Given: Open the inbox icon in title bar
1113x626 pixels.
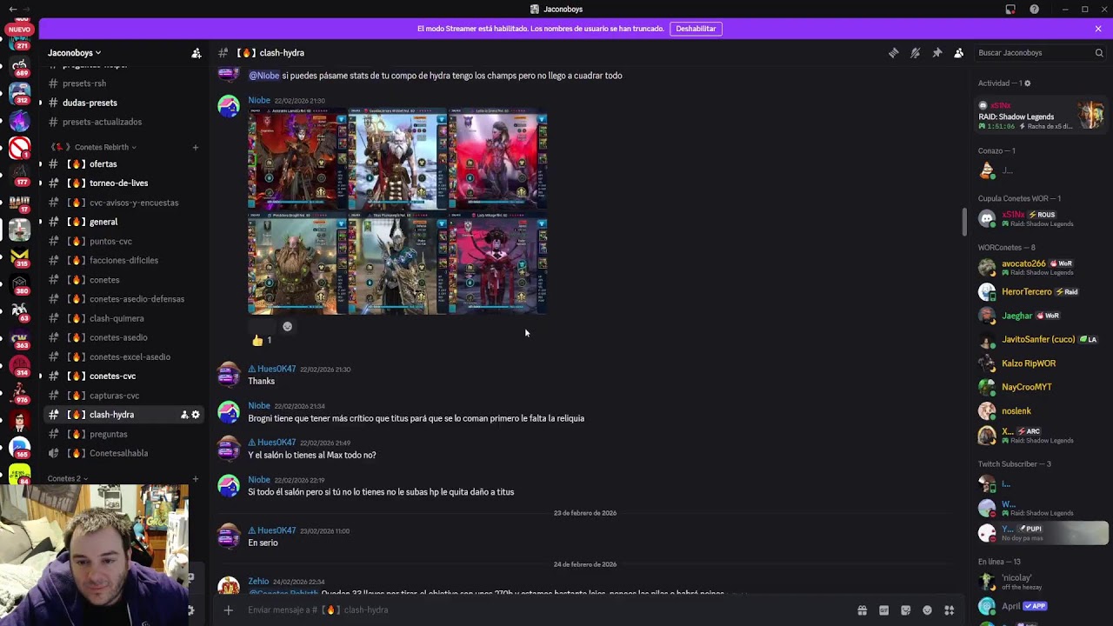Looking at the screenshot, I should click(x=1010, y=10).
